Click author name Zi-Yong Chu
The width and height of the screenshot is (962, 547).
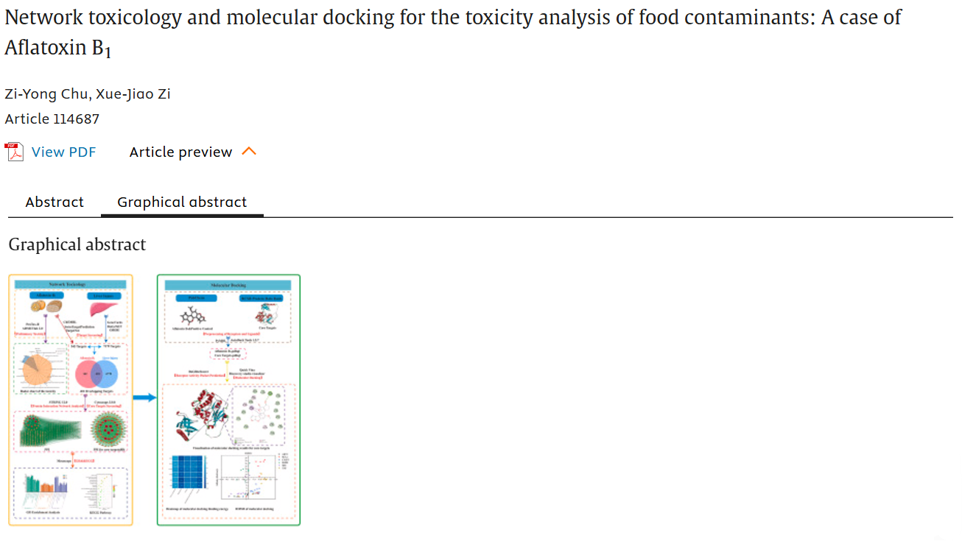pyautogui.click(x=46, y=93)
